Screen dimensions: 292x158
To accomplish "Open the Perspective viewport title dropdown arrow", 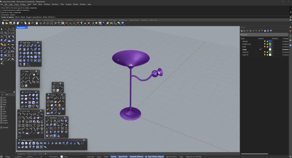I will click(27, 27).
